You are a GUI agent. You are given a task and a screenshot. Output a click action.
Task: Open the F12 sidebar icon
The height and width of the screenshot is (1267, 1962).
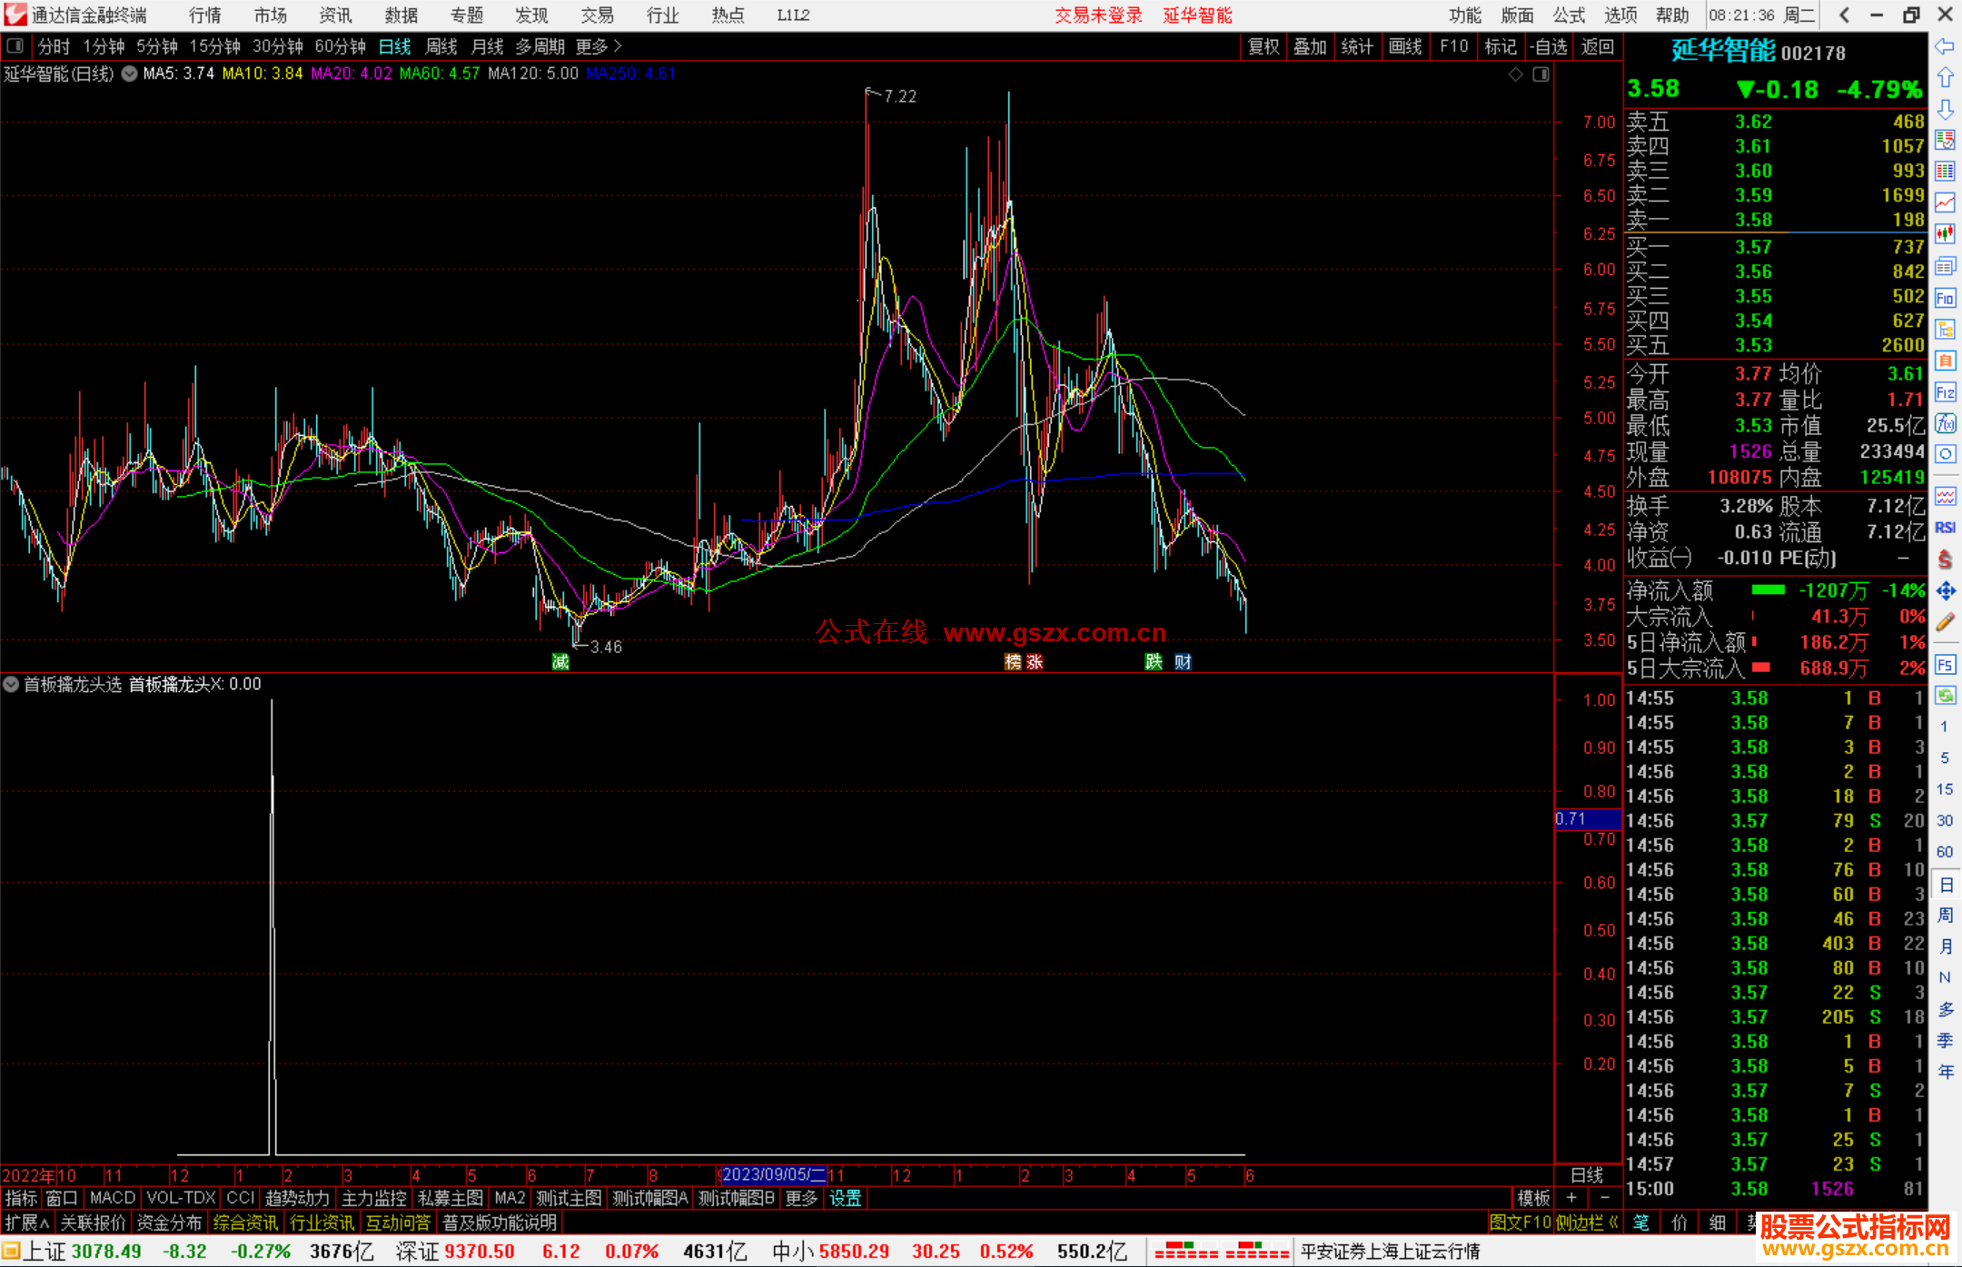pyautogui.click(x=1945, y=392)
